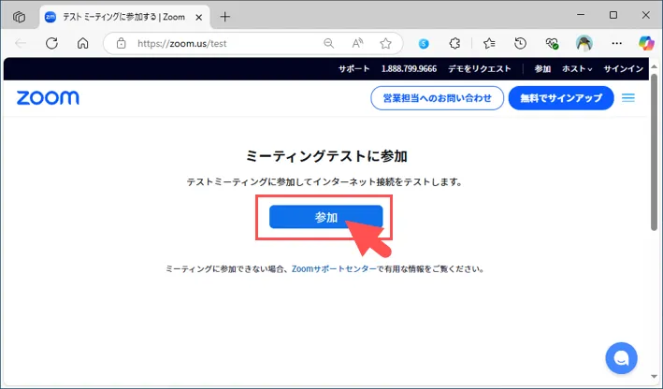Click 営業担当へのお問い合わせ button

[438, 98]
